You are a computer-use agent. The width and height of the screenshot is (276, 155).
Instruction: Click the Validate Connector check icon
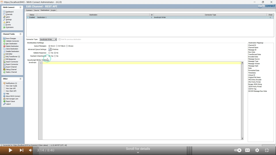4,41
